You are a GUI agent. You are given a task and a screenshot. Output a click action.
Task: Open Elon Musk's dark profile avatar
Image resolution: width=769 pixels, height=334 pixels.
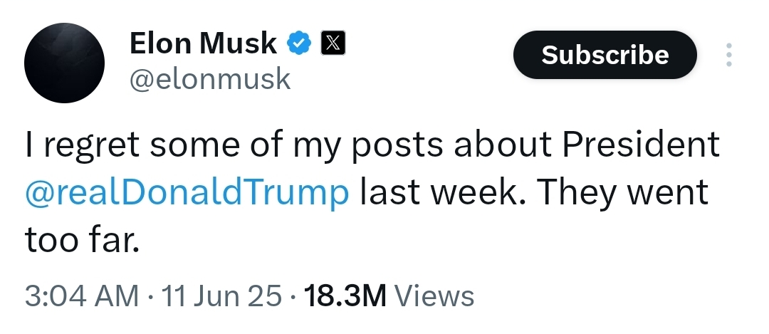point(65,63)
